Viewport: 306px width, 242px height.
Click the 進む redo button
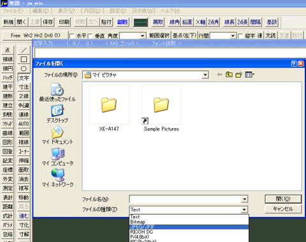pos(24,216)
